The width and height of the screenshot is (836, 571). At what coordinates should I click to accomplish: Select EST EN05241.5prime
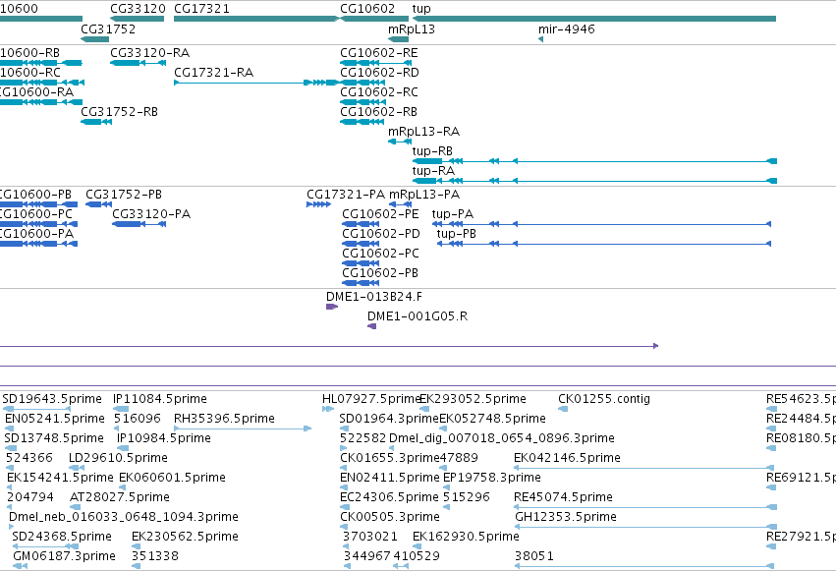55,419
